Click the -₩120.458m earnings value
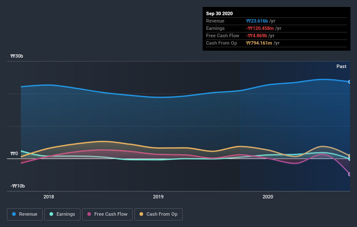Image resolution: width=357 pixels, height=227 pixels. coord(260,28)
